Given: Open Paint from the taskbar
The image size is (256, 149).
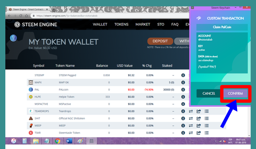Looking at the screenshot, I should [80, 141].
